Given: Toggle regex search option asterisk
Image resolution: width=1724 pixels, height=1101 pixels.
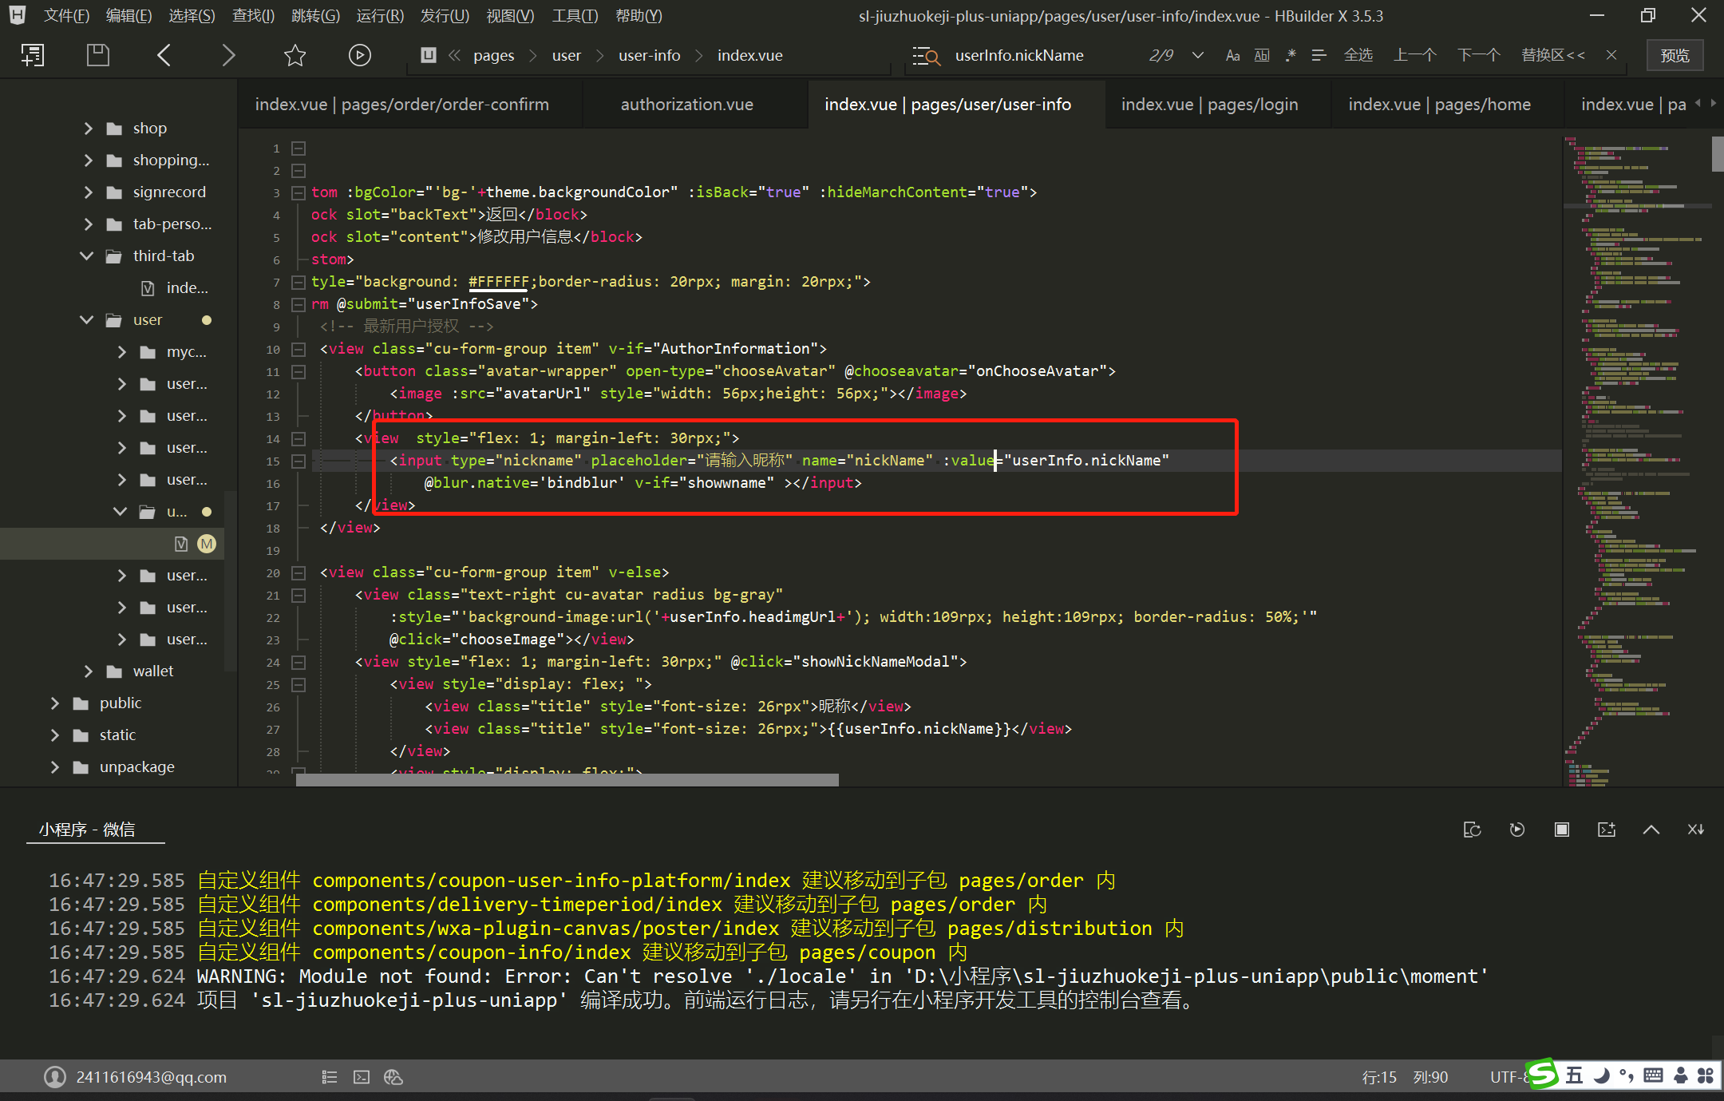Looking at the screenshot, I should [x=1291, y=55].
